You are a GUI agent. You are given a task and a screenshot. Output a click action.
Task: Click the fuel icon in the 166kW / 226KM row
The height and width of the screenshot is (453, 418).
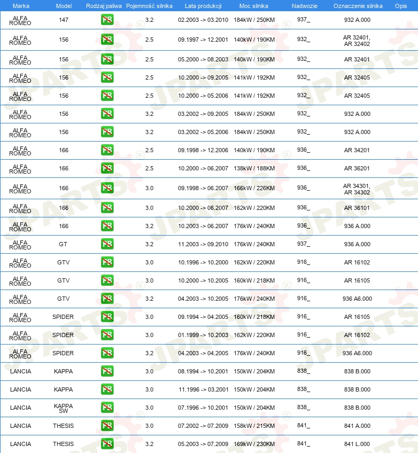[107, 188]
